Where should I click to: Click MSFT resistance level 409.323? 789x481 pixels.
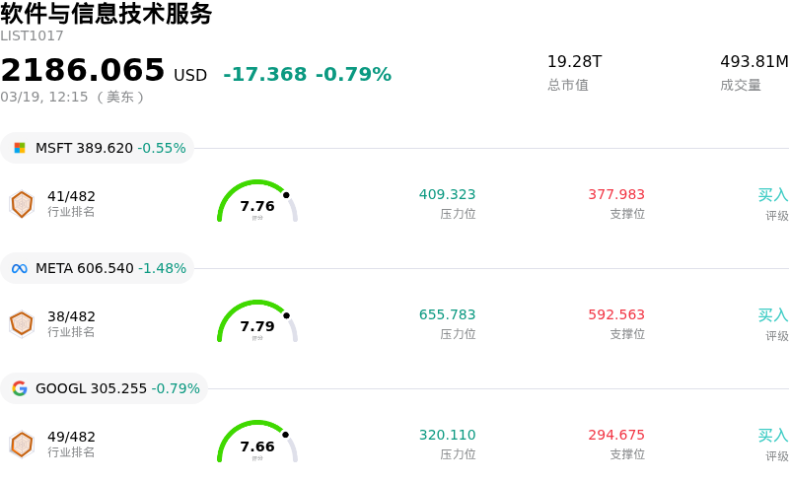pyautogui.click(x=447, y=194)
